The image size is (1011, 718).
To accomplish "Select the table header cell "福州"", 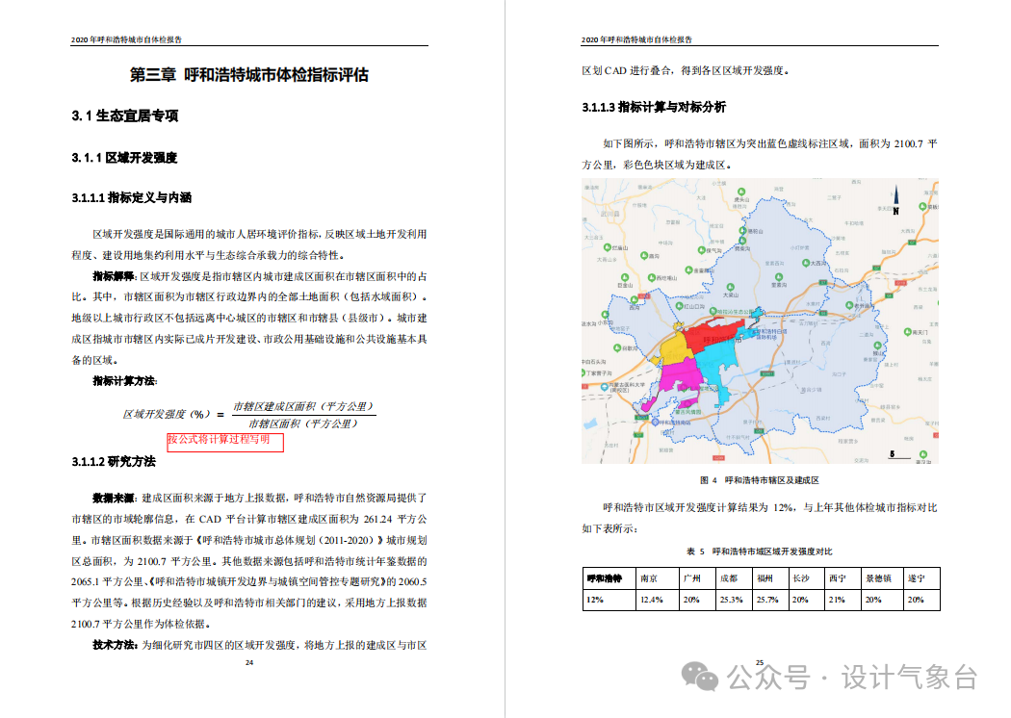I will [770, 578].
